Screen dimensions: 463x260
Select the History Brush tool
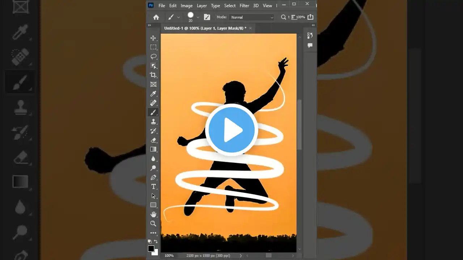pos(153,131)
